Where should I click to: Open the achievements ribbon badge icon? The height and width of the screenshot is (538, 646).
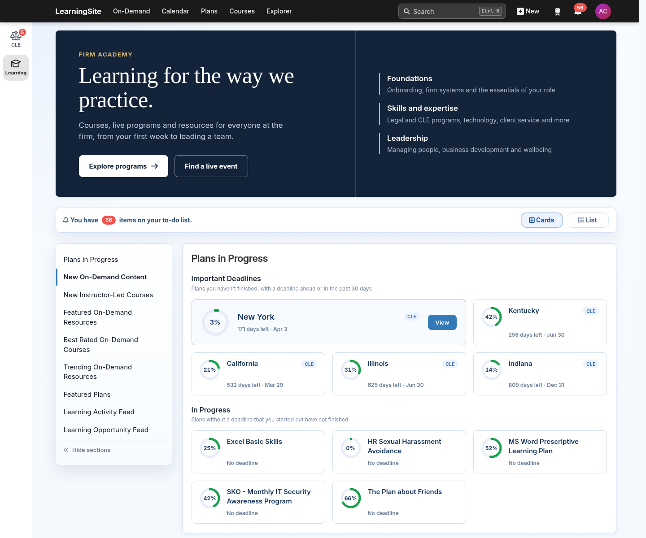558,12
